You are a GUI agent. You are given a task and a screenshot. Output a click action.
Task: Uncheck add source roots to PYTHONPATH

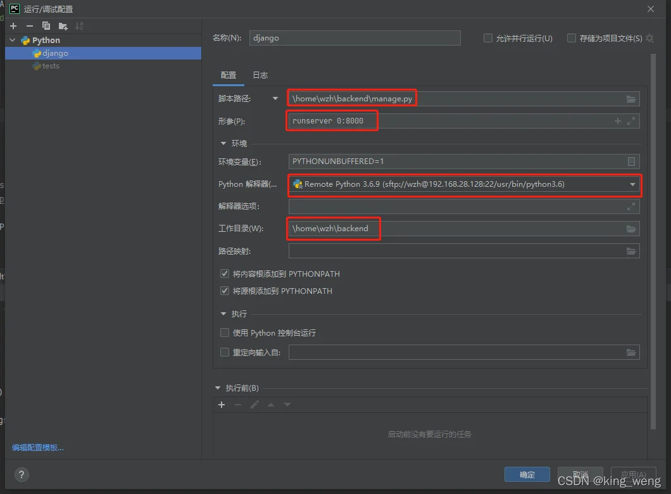pyautogui.click(x=225, y=291)
